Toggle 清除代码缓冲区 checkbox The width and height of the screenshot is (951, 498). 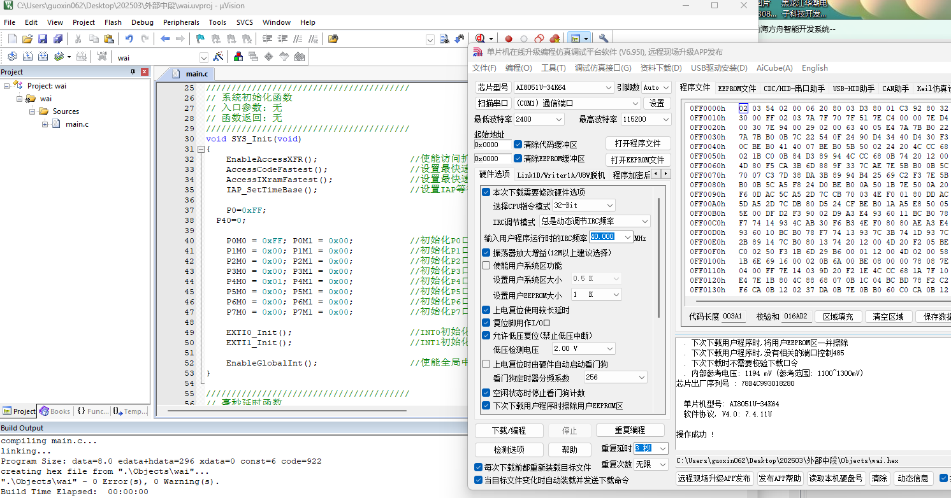point(518,144)
